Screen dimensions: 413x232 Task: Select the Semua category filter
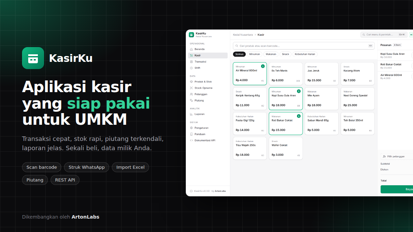pos(240,54)
